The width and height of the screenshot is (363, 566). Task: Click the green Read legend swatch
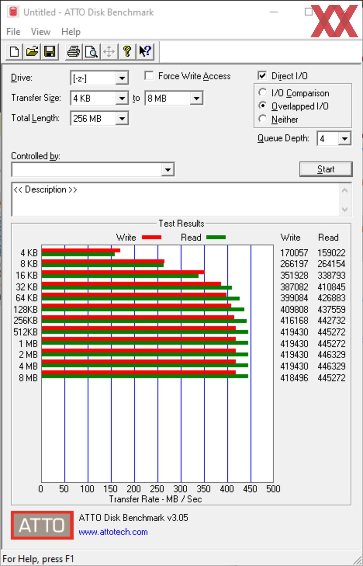(216, 237)
